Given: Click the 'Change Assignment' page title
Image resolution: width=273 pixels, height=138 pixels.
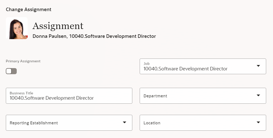Looking at the screenshot, I should (x=29, y=9).
